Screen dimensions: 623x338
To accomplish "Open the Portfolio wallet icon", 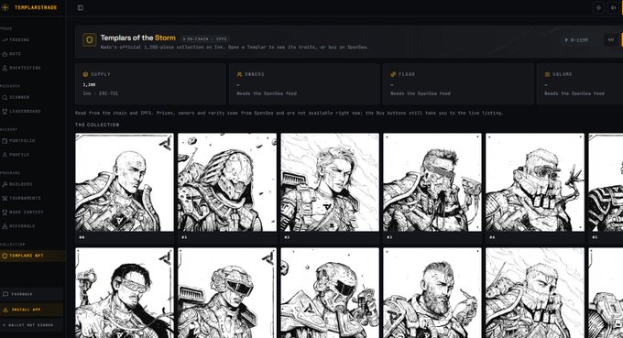I will pyautogui.click(x=5, y=141).
